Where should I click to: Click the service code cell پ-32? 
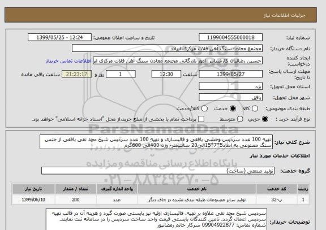(x=277, y=199)
